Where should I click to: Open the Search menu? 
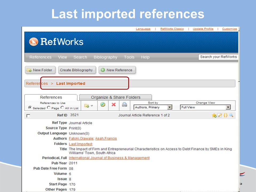click(80, 57)
